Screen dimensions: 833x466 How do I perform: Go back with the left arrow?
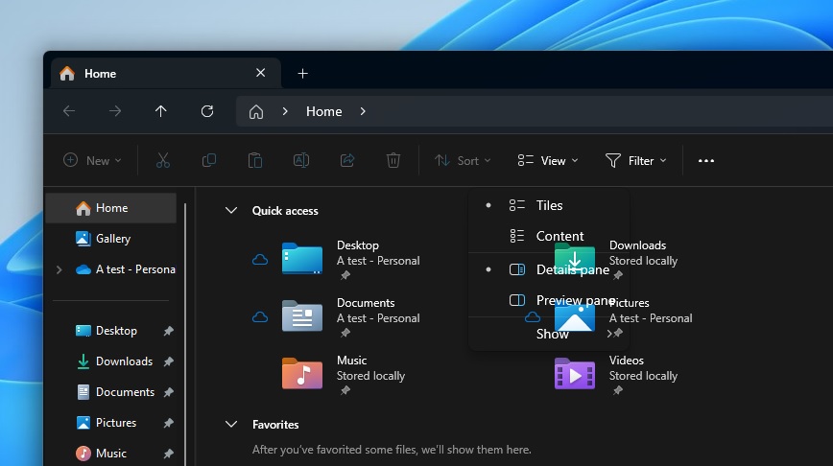click(69, 111)
